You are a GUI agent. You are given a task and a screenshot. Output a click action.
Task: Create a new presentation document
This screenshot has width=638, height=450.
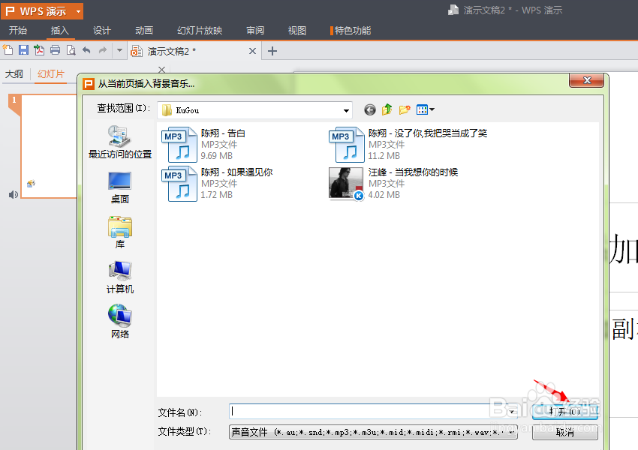[8, 48]
